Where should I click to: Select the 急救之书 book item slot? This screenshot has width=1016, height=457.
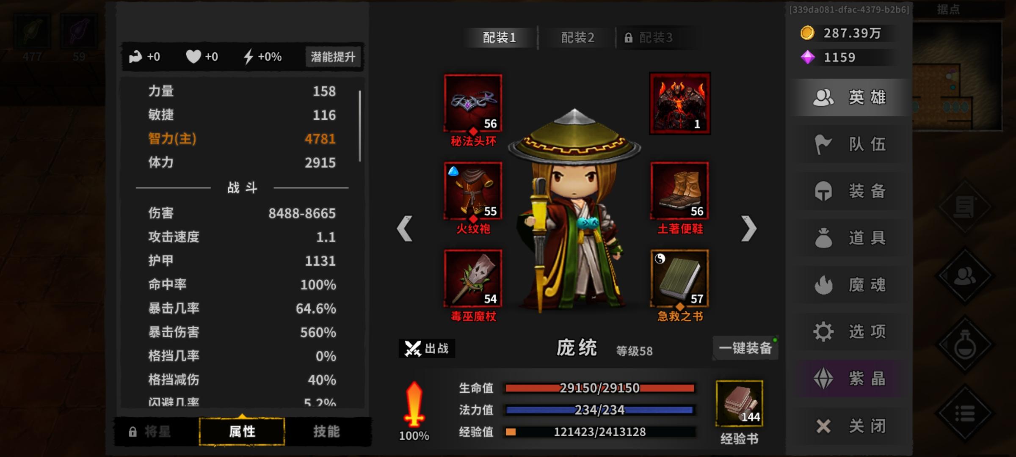(679, 278)
